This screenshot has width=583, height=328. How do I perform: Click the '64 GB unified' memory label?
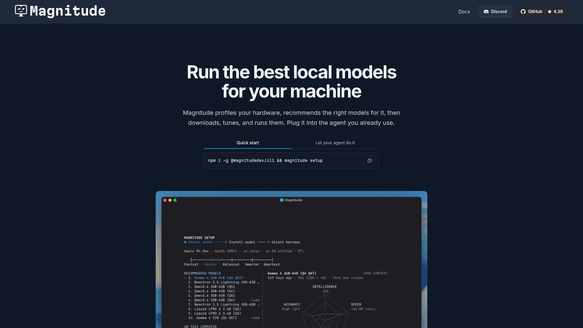279,251
